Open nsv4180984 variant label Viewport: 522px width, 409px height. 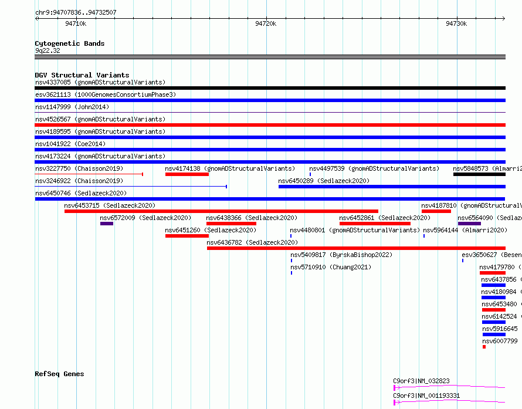[x=501, y=292]
